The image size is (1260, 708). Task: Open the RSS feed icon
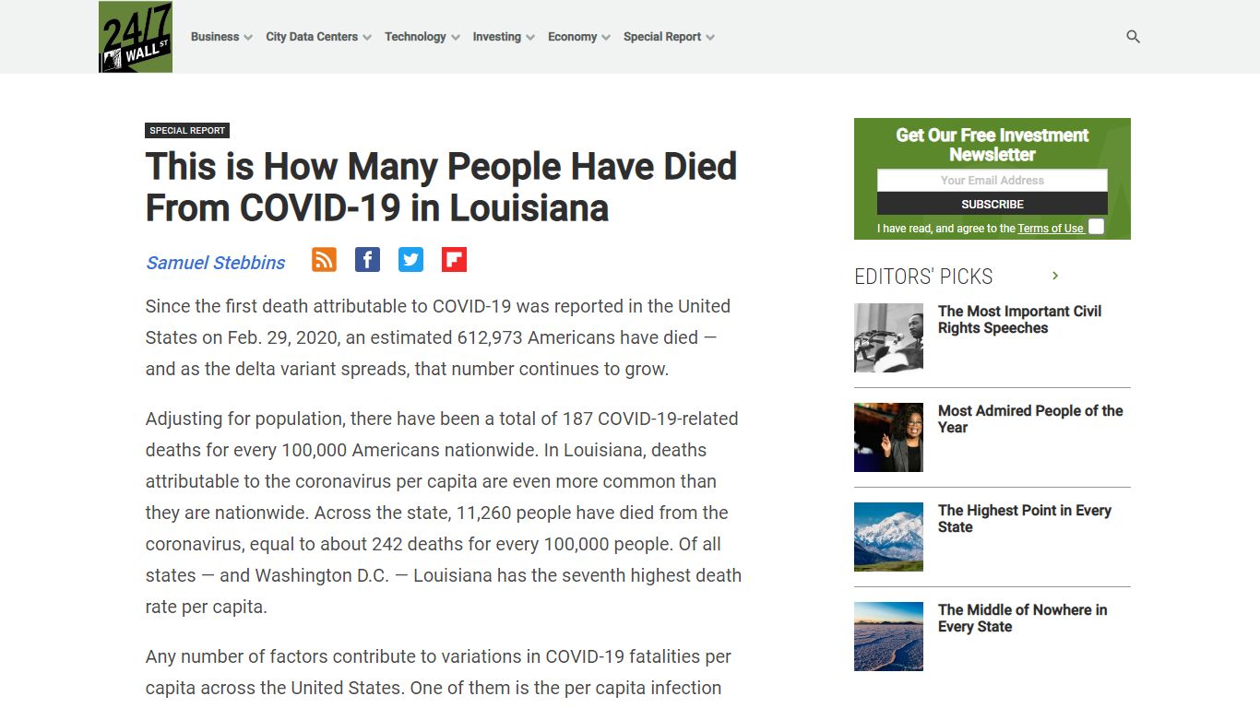click(324, 260)
